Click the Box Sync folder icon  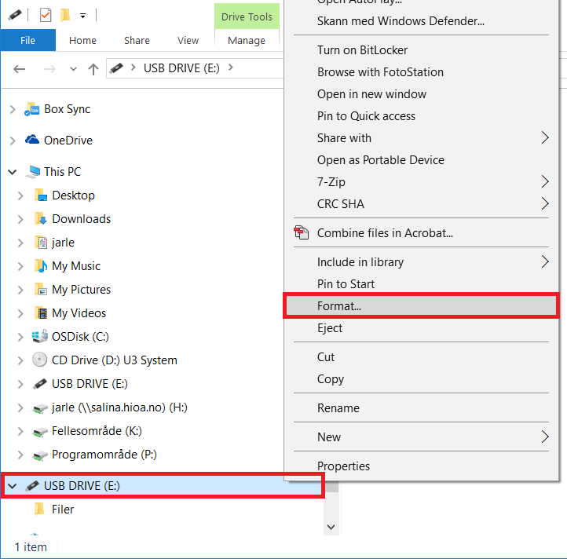click(x=32, y=109)
